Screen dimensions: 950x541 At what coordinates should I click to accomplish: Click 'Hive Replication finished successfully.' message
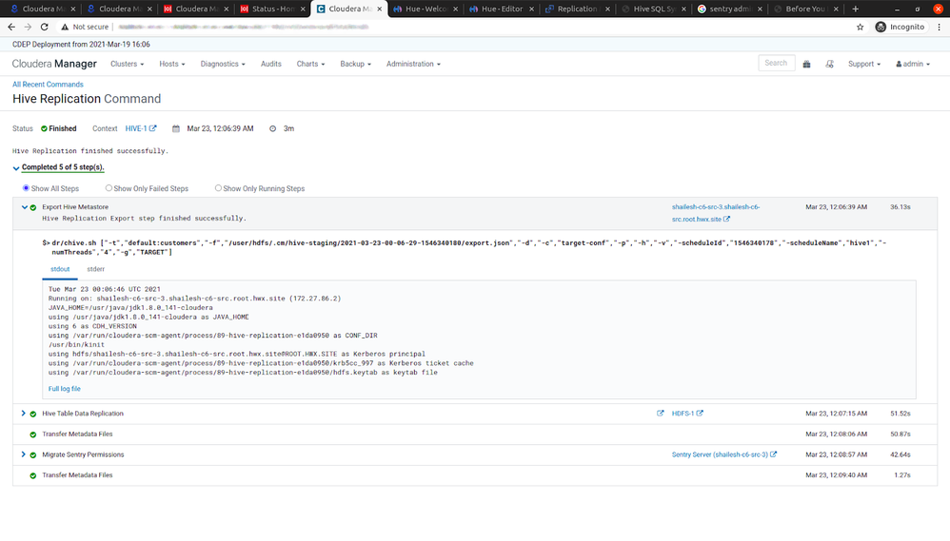90,150
